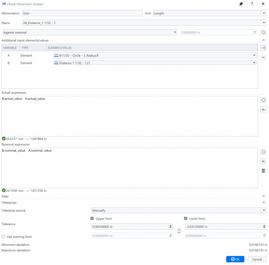
Task: Click the pin dialog icon
Action: point(241,4)
